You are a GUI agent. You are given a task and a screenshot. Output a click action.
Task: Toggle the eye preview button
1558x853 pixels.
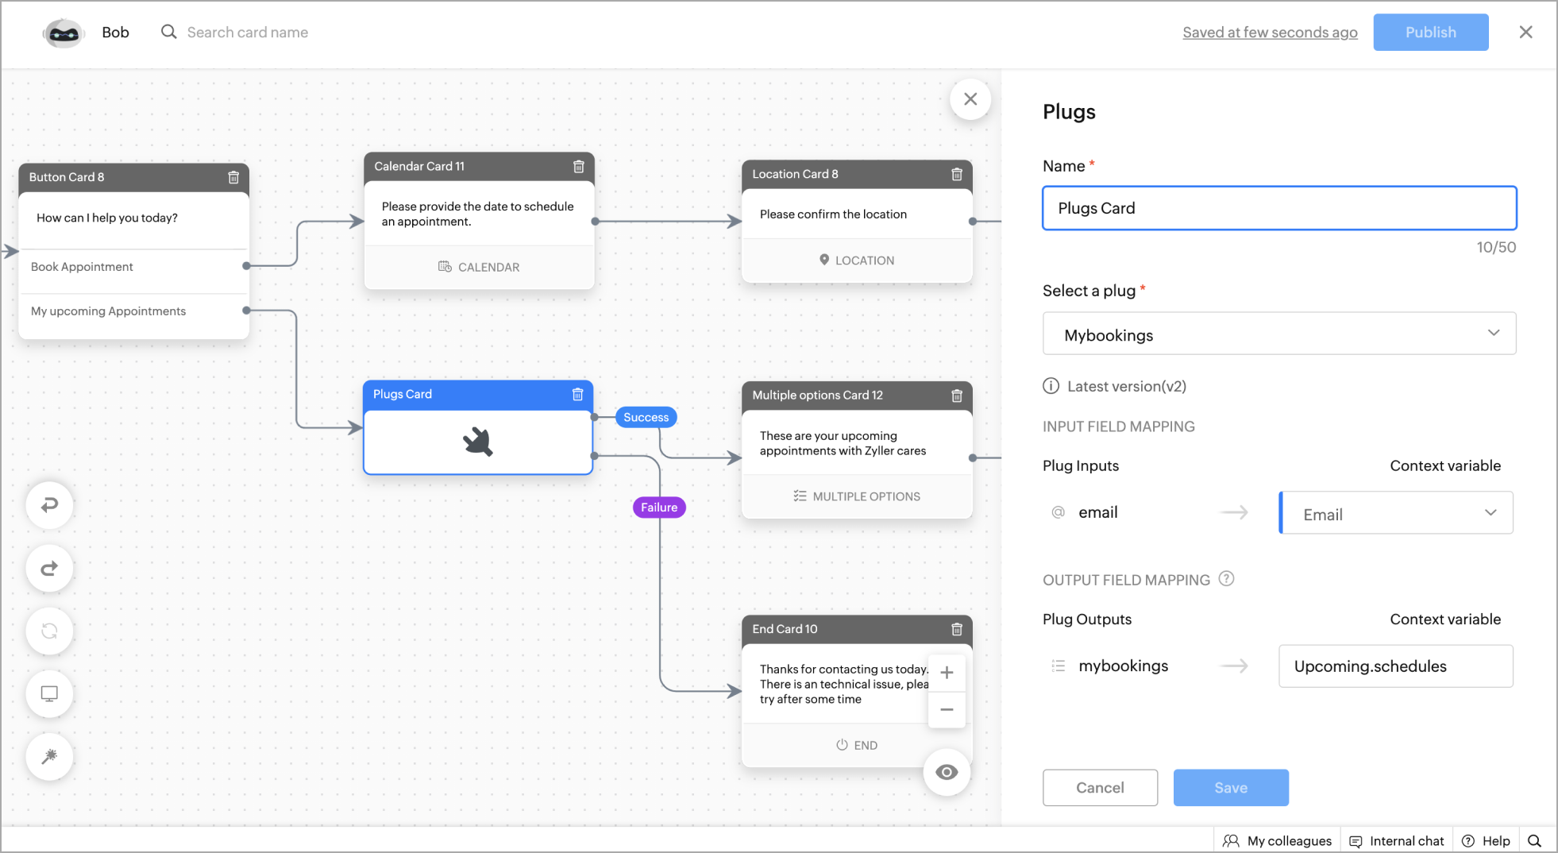[x=947, y=772]
